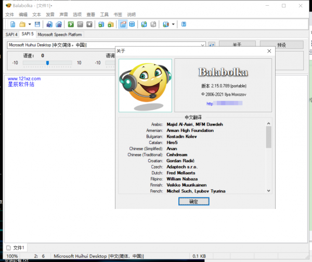
Task: Open the Microsoft Huihui Desktop voice dropdown
Action: click(107, 45)
